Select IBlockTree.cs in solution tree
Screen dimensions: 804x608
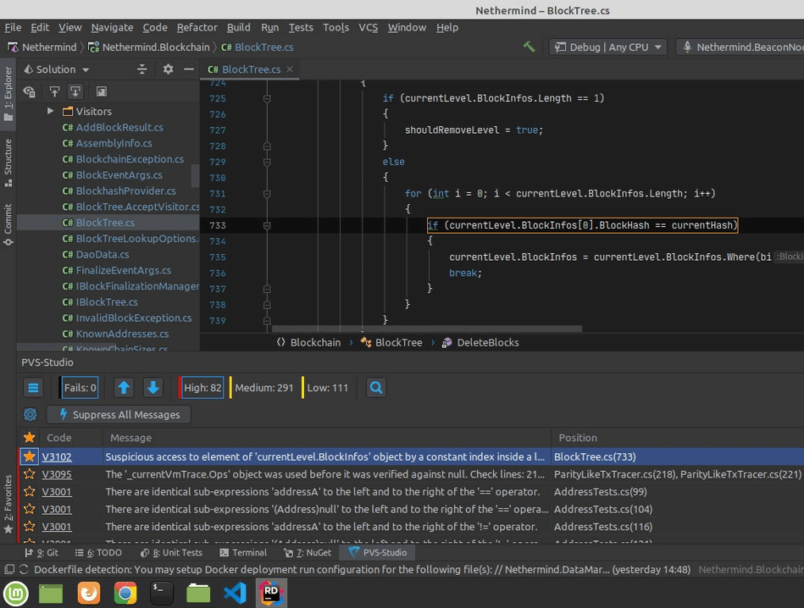point(107,302)
